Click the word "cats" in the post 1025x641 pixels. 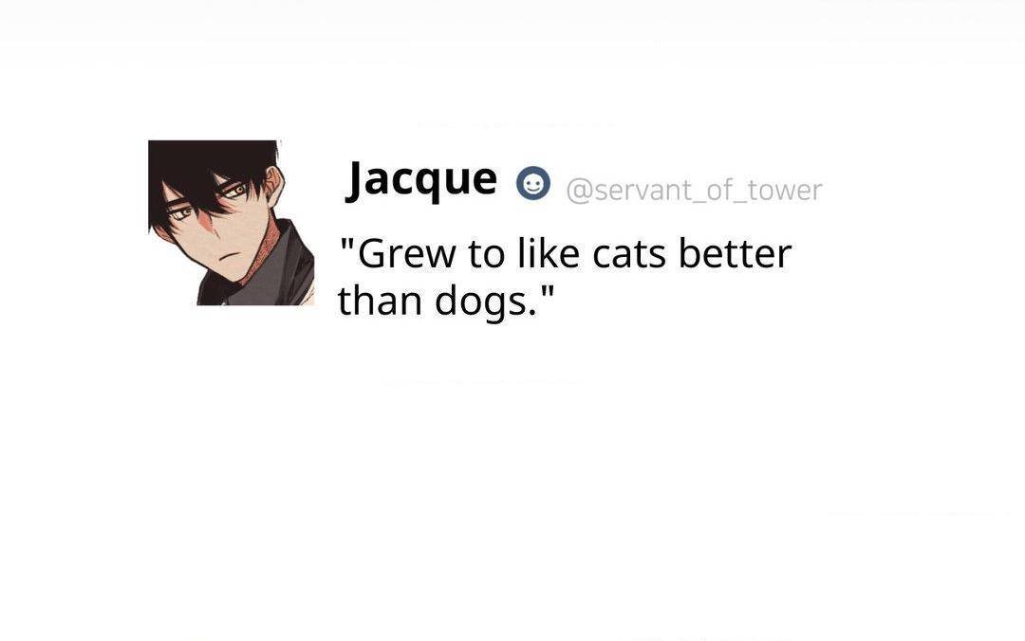click(629, 254)
